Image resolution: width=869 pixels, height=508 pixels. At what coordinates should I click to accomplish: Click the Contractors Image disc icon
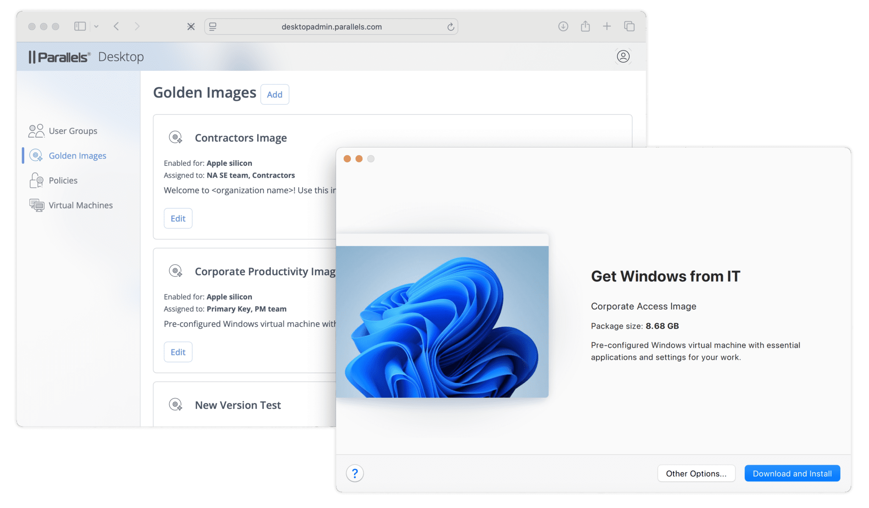coord(176,137)
